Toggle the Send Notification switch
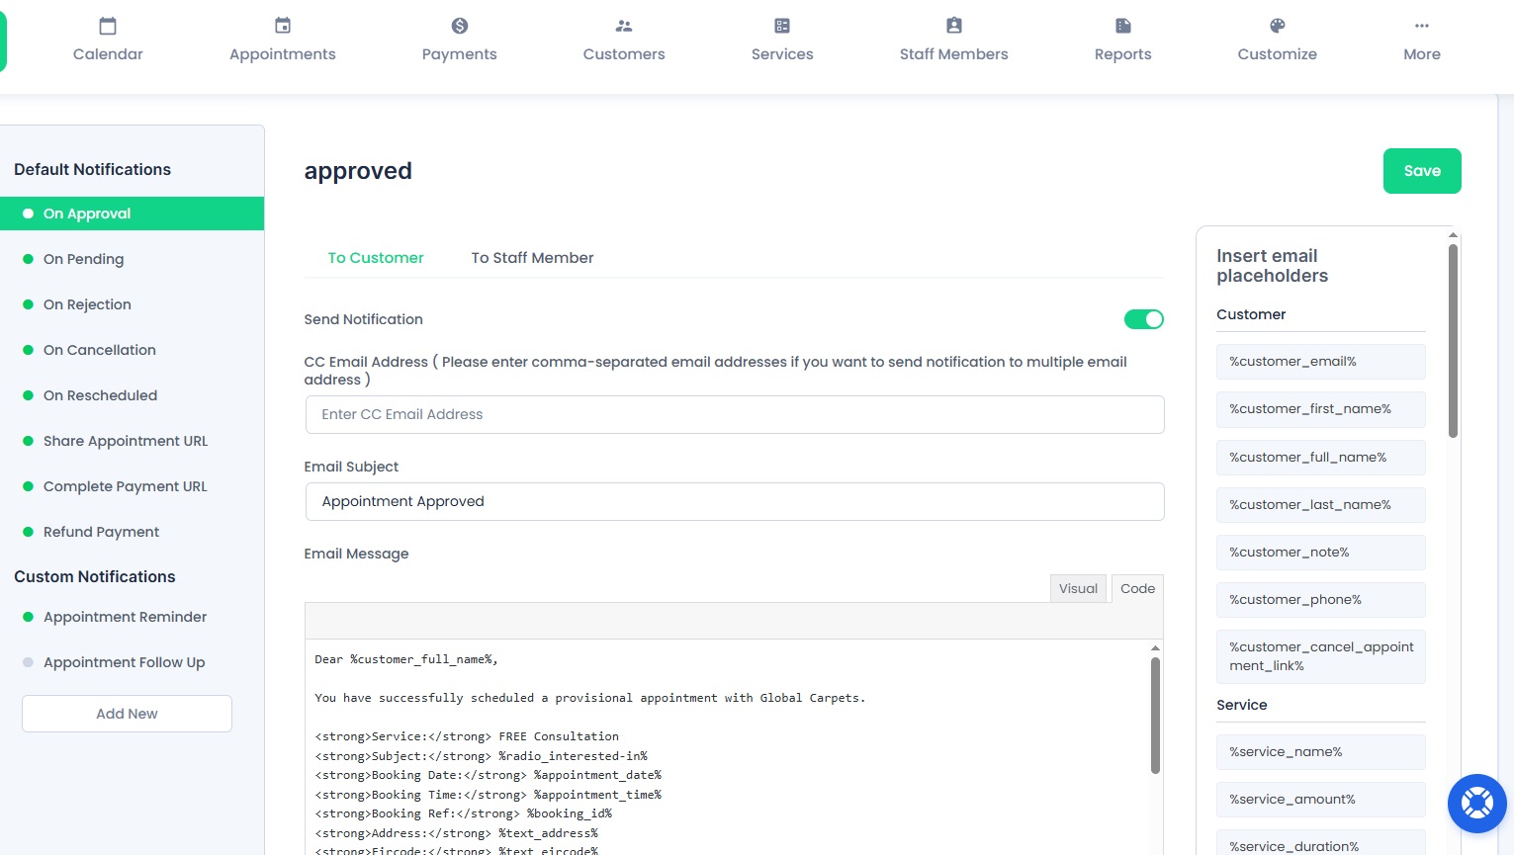1514x855 pixels. click(x=1143, y=319)
